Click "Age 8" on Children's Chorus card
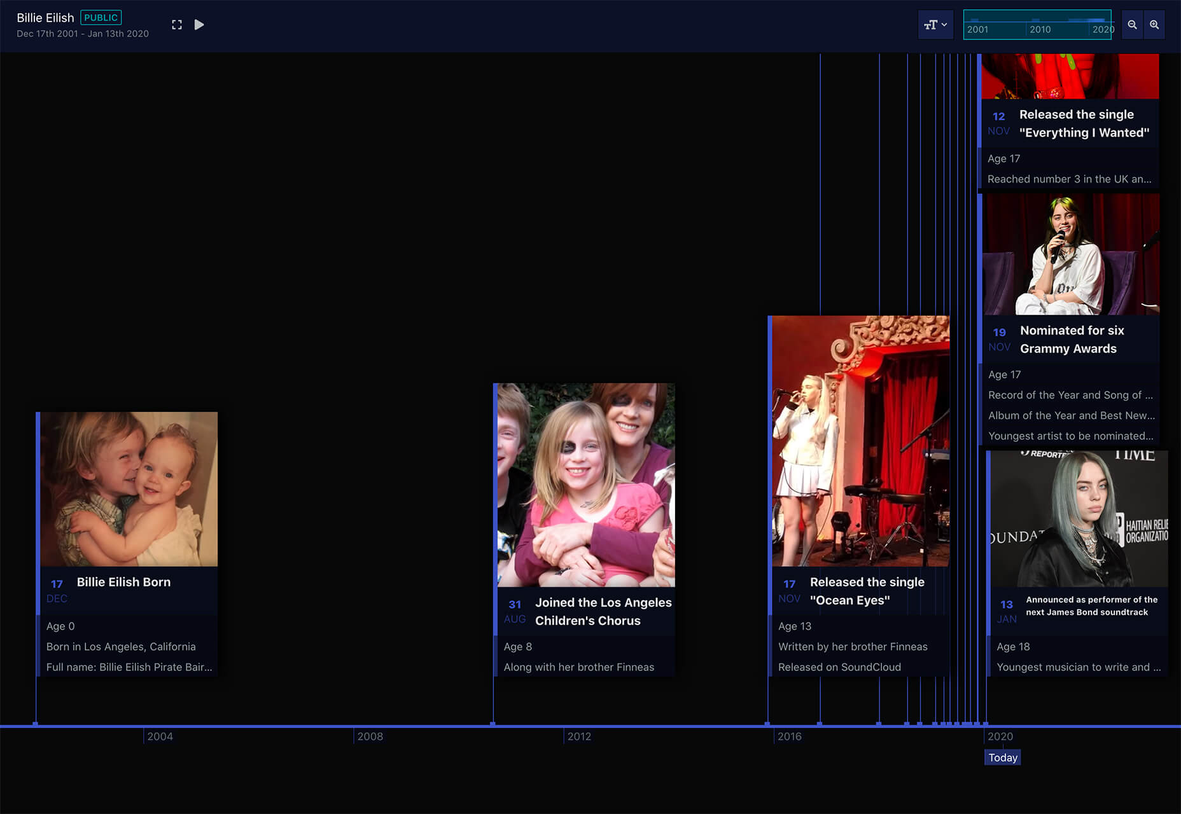 (x=517, y=647)
